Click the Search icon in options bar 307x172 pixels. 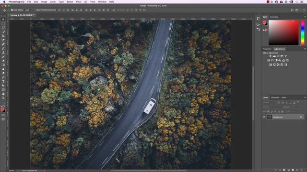point(292,10)
